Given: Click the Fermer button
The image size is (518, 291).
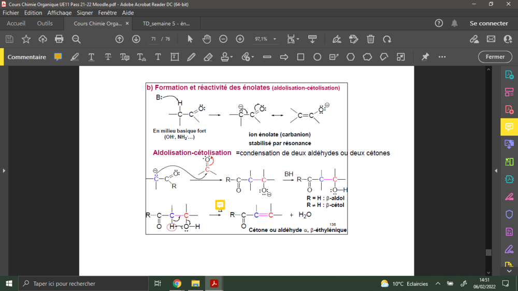Looking at the screenshot, I should click(495, 57).
